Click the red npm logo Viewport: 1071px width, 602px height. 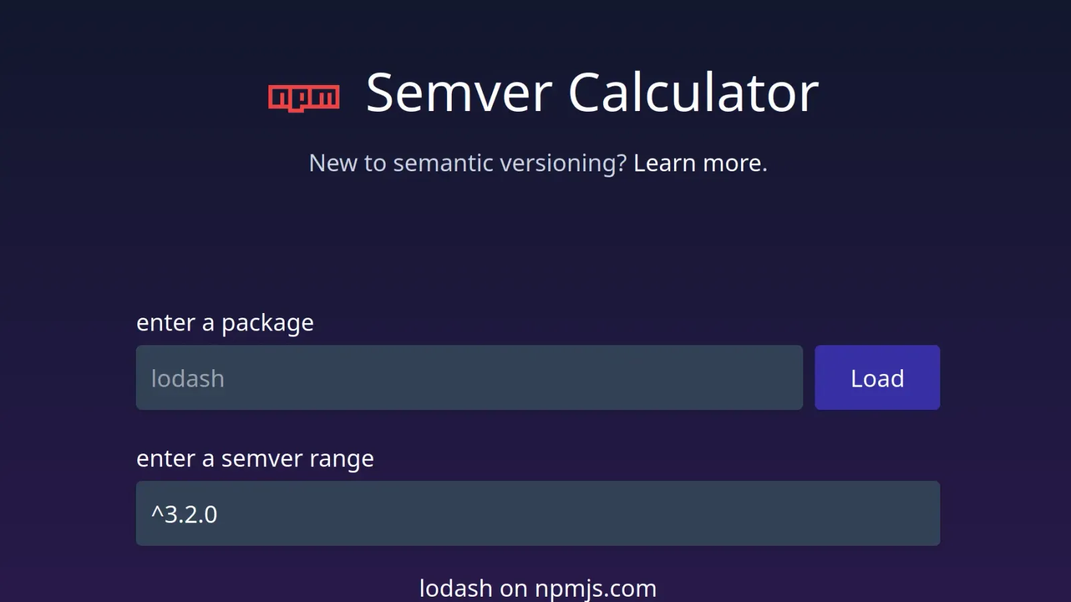click(304, 98)
